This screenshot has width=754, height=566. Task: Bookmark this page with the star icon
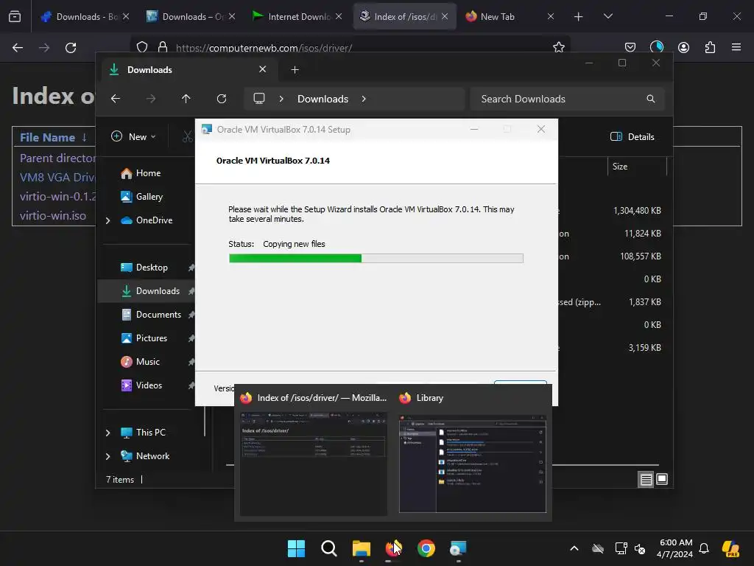point(558,47)
